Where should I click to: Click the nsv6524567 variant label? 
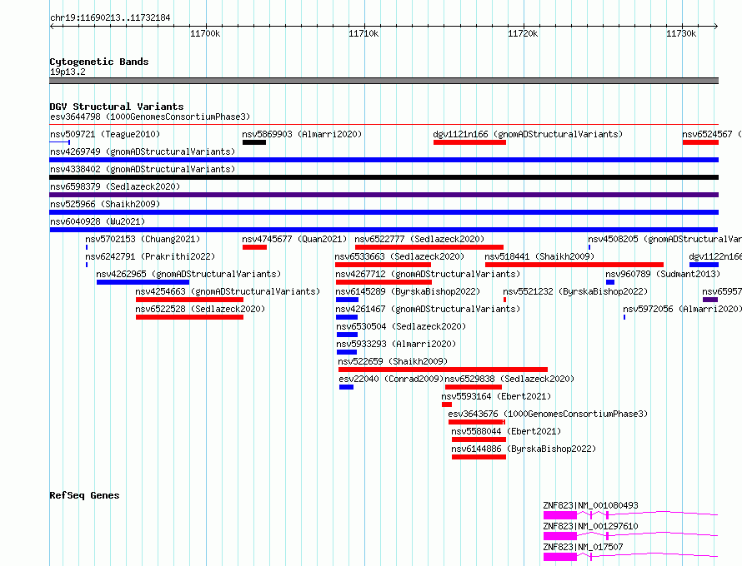[x=712, y=134]
